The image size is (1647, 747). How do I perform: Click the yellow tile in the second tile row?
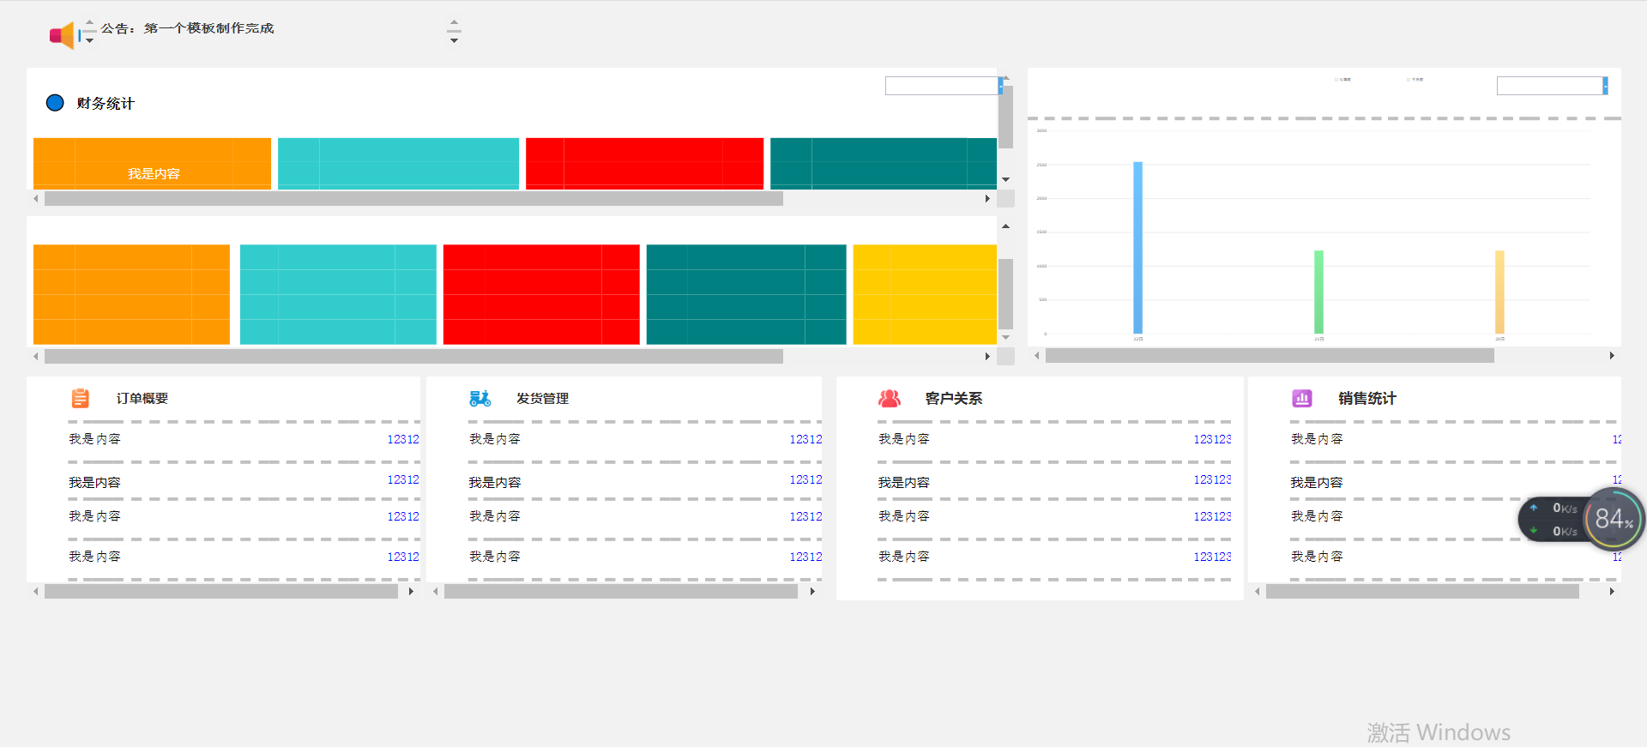(925, 295)
